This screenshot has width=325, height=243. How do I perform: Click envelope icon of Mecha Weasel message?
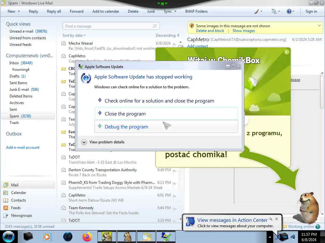(x=63, y=43)
